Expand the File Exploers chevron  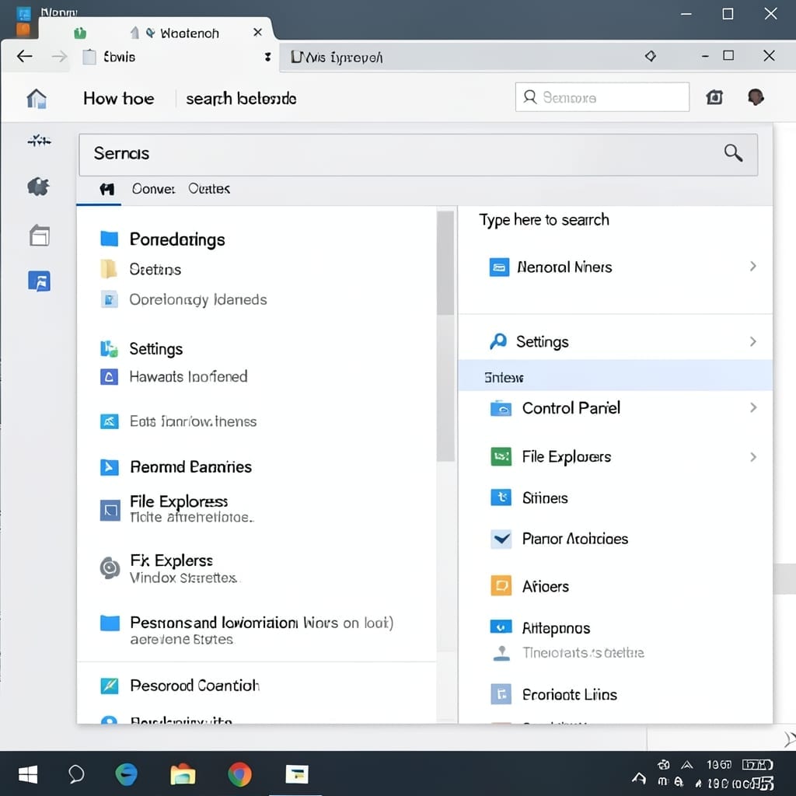[x=752, y=456]
